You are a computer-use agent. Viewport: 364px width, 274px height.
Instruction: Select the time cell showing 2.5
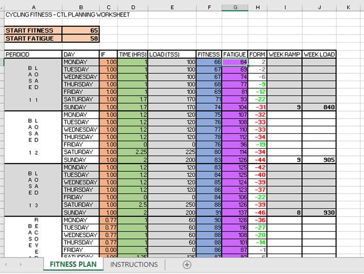(x=133, y=205)
